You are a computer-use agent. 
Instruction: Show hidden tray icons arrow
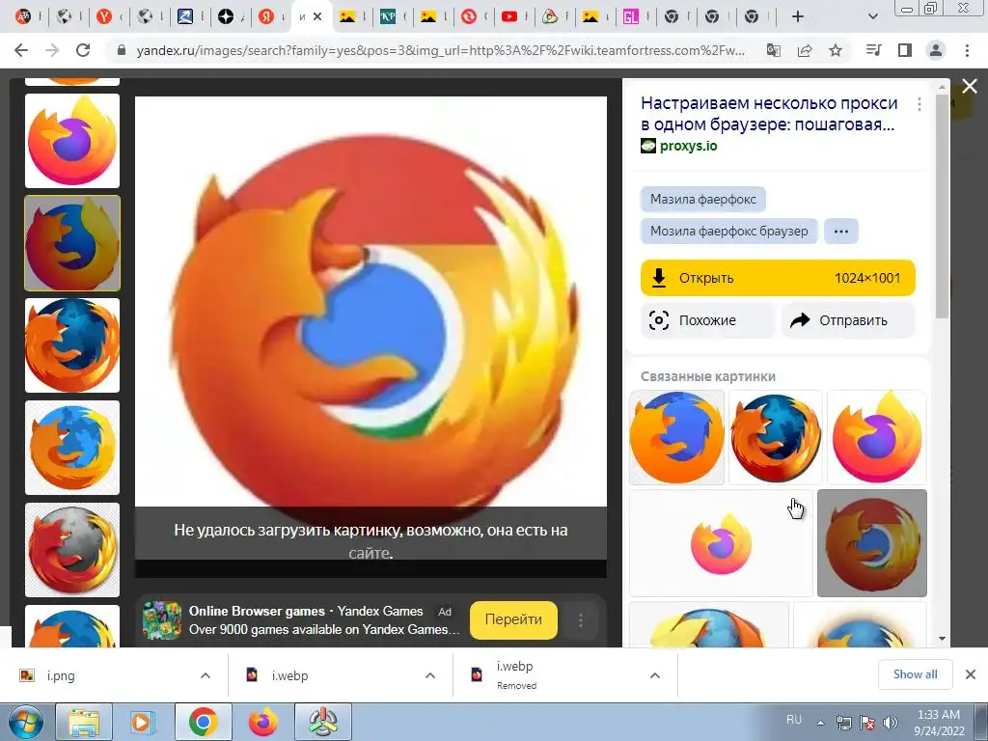(x=820, y=723)
